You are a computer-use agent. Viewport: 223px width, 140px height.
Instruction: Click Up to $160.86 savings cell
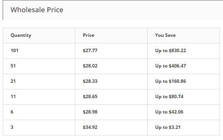pos(183,81)
